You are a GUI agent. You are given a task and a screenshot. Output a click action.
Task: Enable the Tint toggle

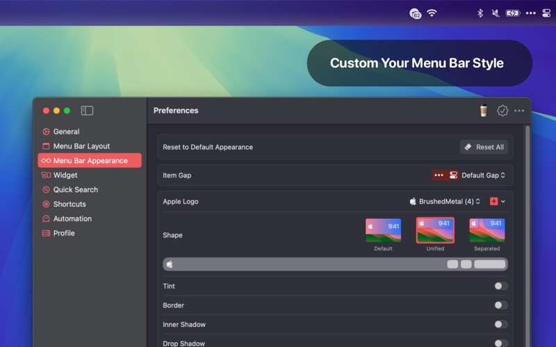pos(500,286)
